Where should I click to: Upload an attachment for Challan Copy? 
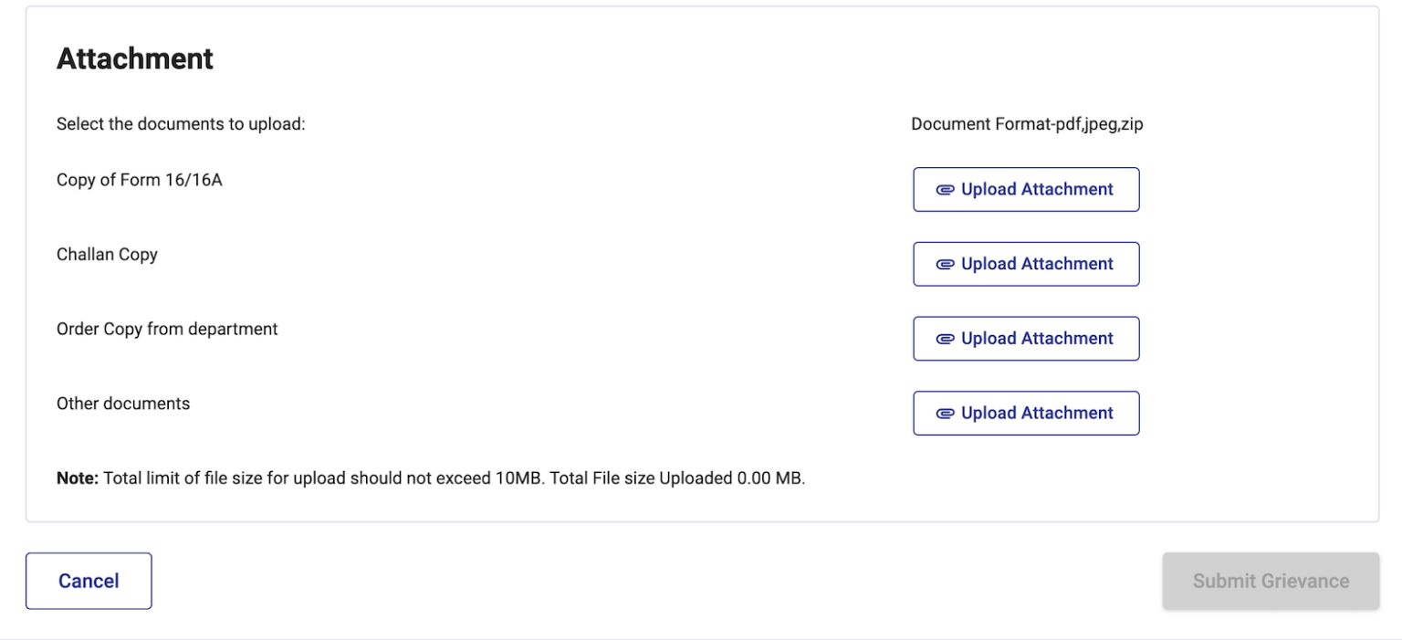click(x=1026, y=263)
